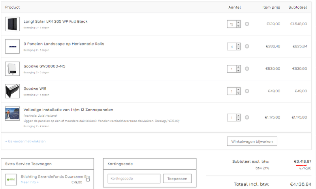Viewport: 316px width, 189px height.
Task: Remove Longi Solar LR4 from cart
Action: (247, 24)
